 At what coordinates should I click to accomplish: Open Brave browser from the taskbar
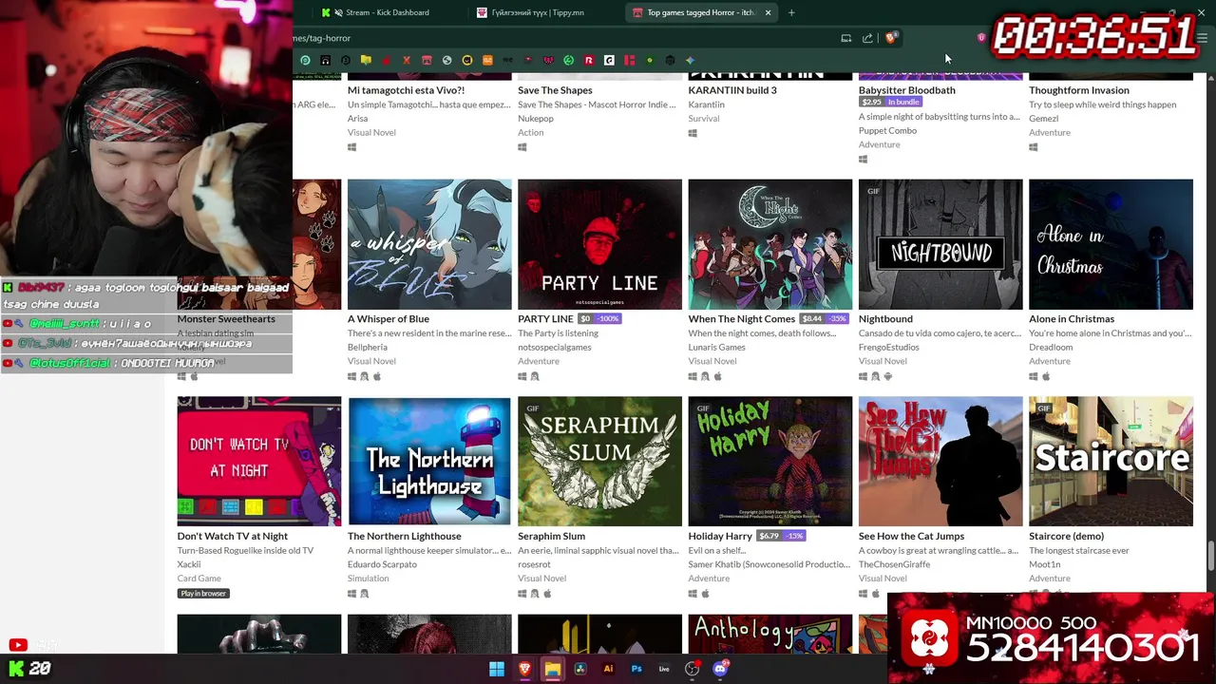[x=525, y=669]
